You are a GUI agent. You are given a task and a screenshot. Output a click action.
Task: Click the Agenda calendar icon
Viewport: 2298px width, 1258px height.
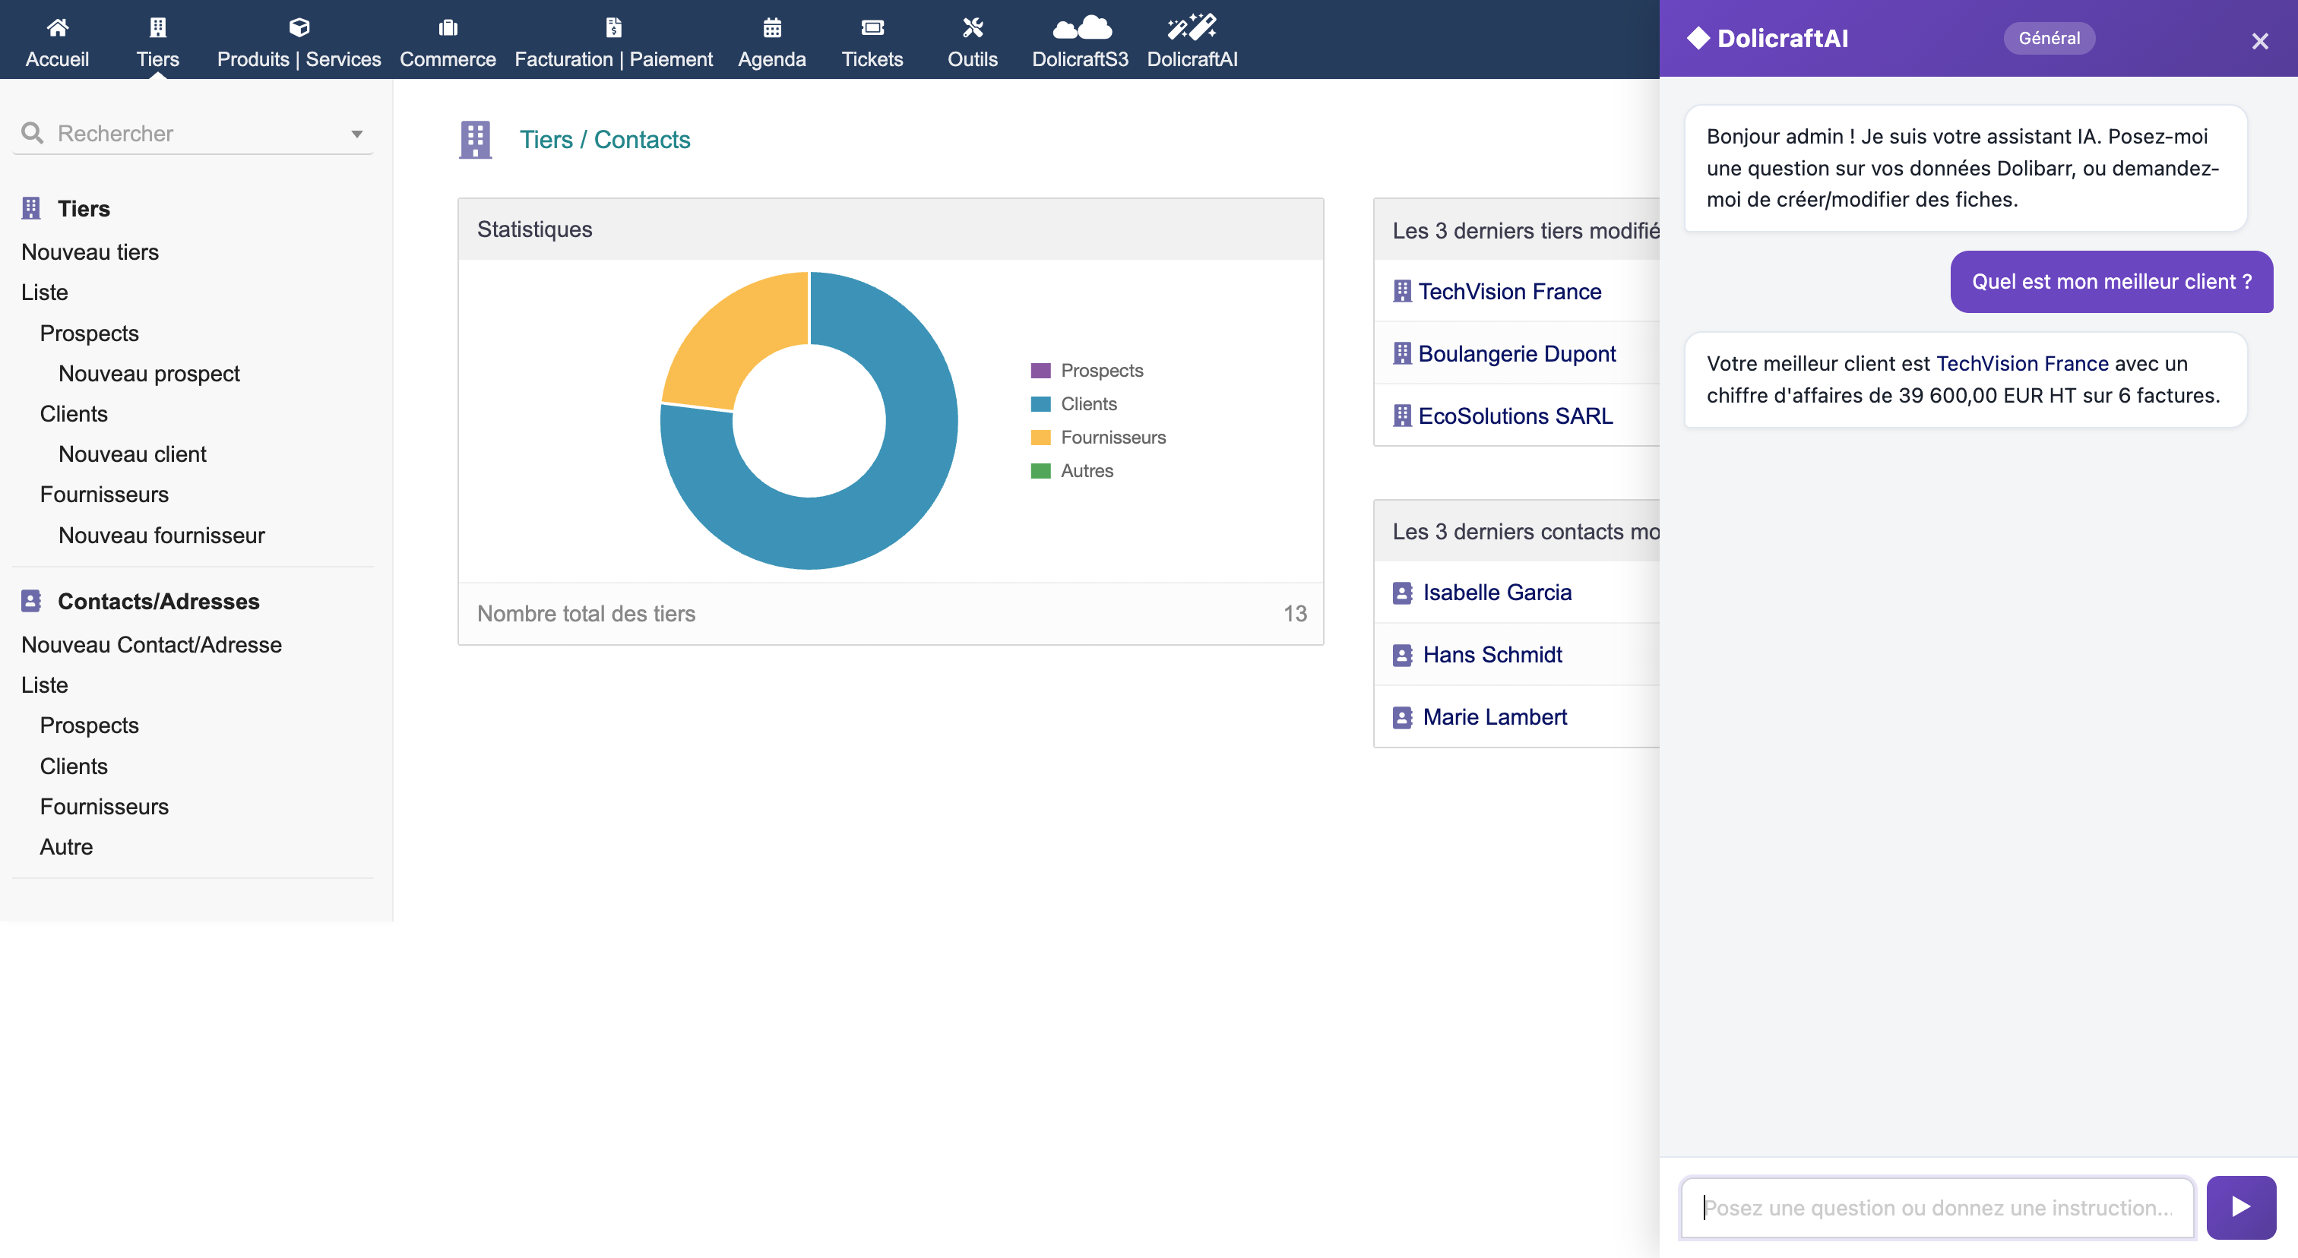pos(771,27)
